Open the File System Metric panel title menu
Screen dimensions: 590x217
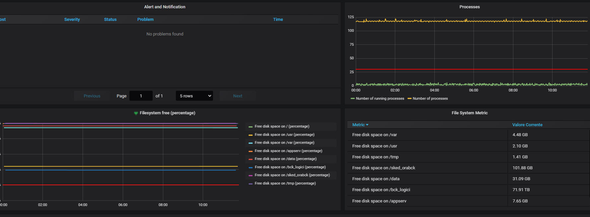pos(470,113)
